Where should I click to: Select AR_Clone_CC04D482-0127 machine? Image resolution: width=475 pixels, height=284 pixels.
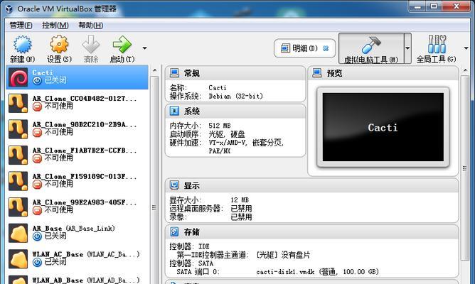pos(78,103)
